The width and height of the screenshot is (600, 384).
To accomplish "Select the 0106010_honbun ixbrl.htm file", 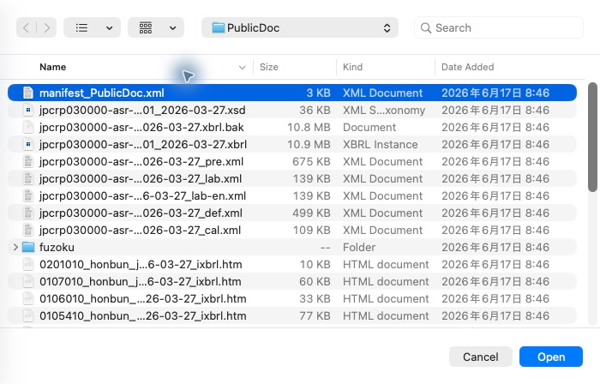I will tap(143, 298).
